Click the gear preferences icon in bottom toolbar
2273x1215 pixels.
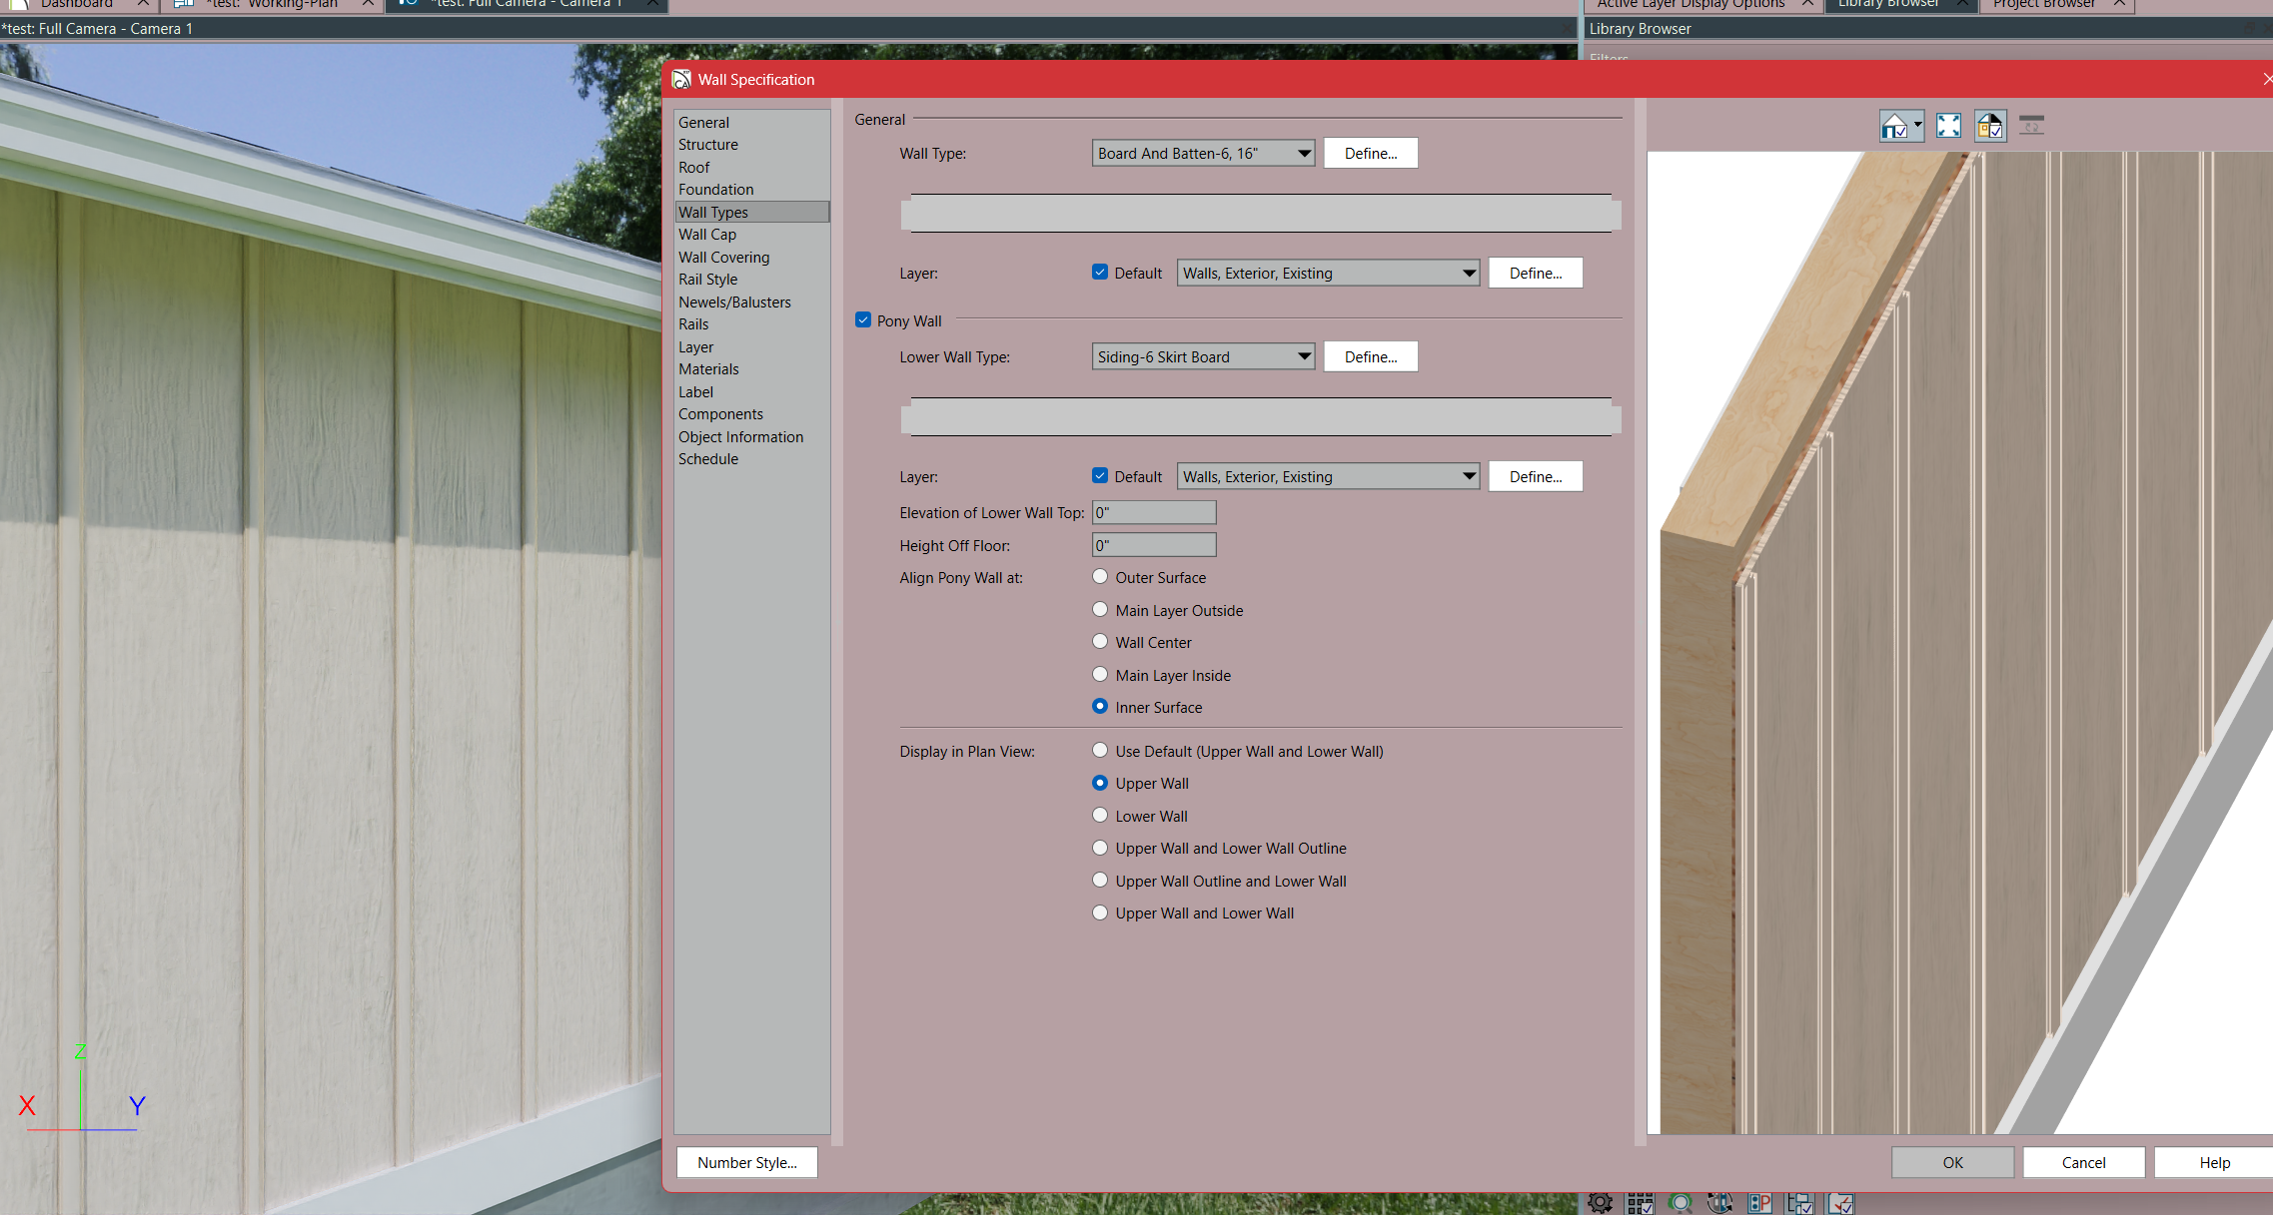[x=1600, y=1203]
